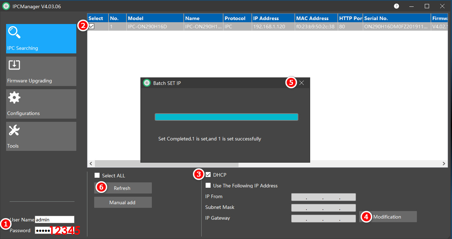The image size is (452, 239).
Task: Click the IPCManager app logo icon
Action: pyautogui.click(x=6, y=6)
